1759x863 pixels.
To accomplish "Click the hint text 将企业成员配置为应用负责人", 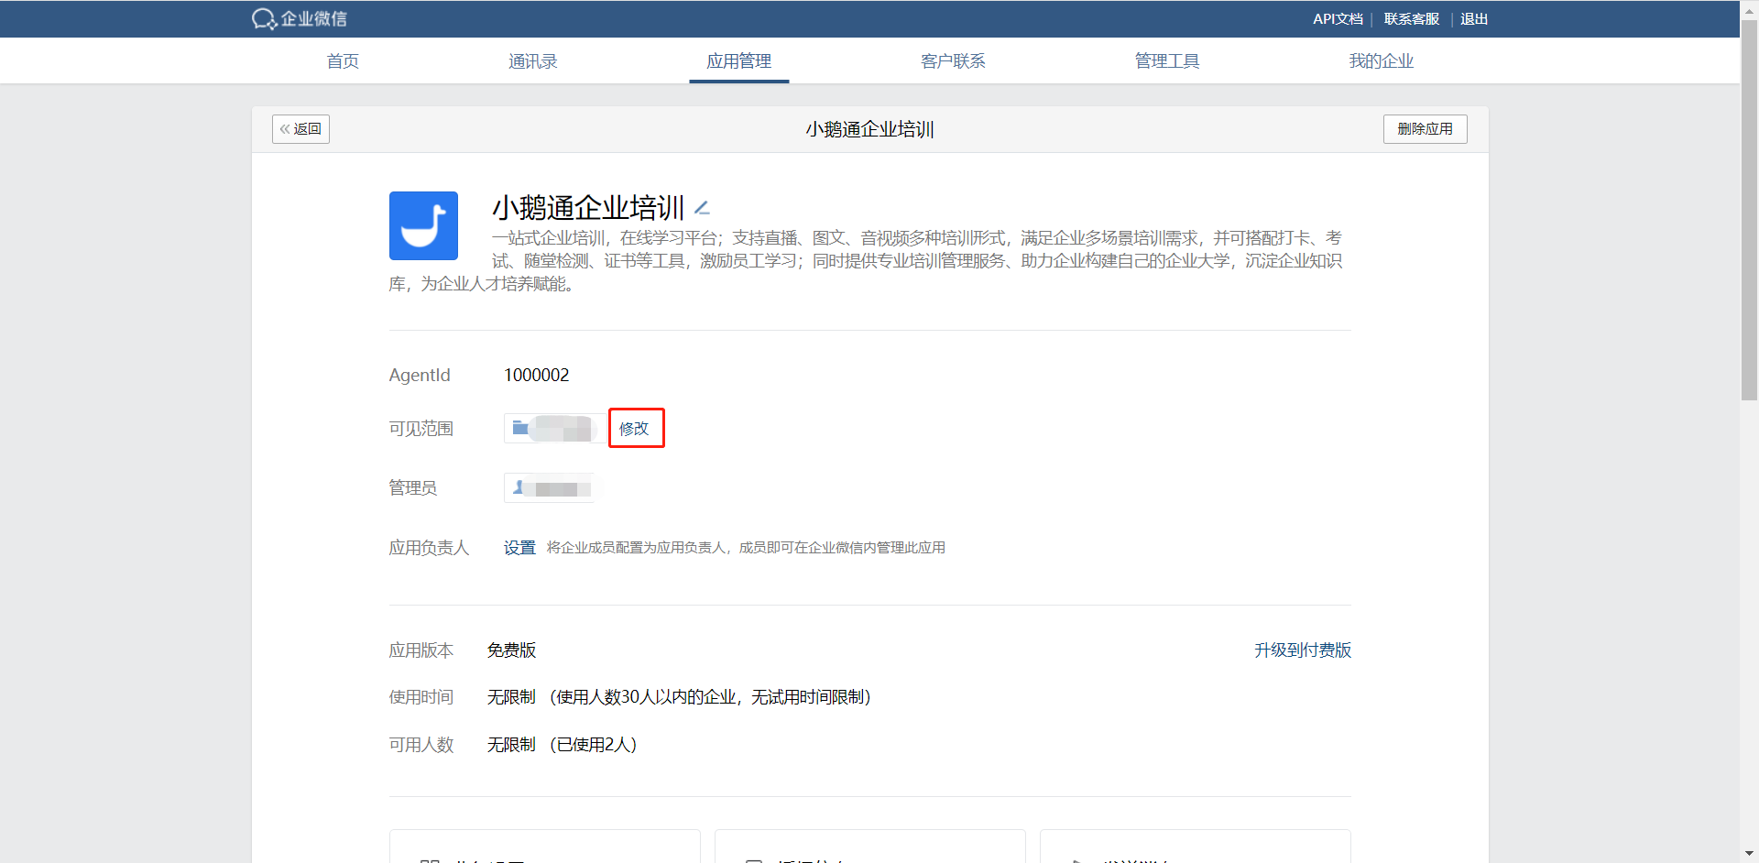I will pyautogui.click(x=746, y=548).
